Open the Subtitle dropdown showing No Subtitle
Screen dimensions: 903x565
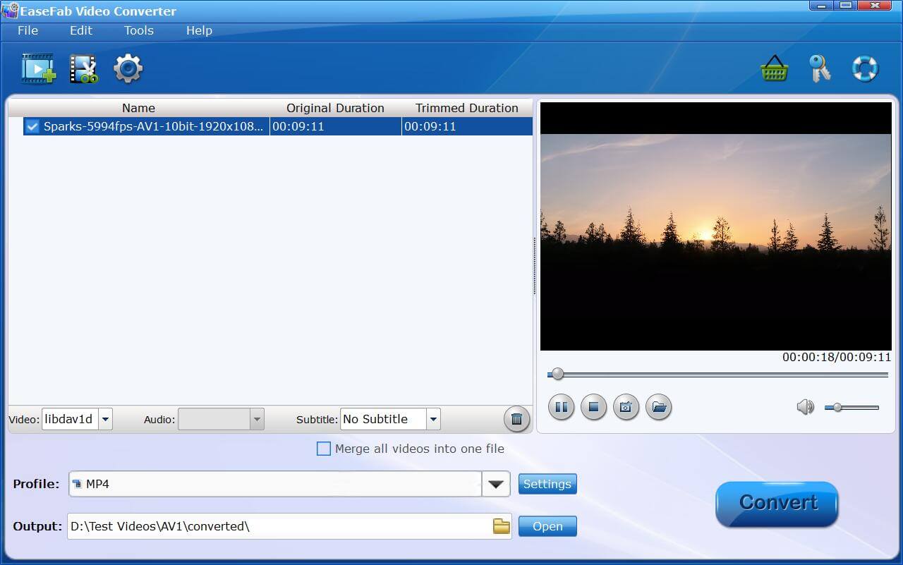(433, 419)
